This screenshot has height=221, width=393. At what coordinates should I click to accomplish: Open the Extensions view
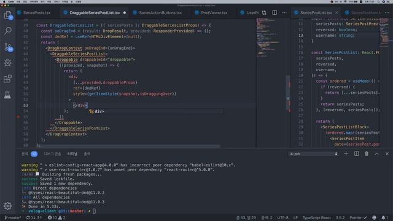tap(8, 79)
